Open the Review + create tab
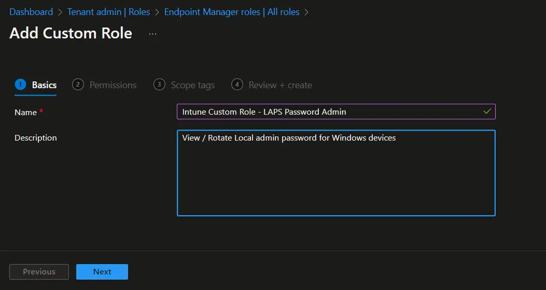Screen dimensions: 546x290 coord(280,85)
